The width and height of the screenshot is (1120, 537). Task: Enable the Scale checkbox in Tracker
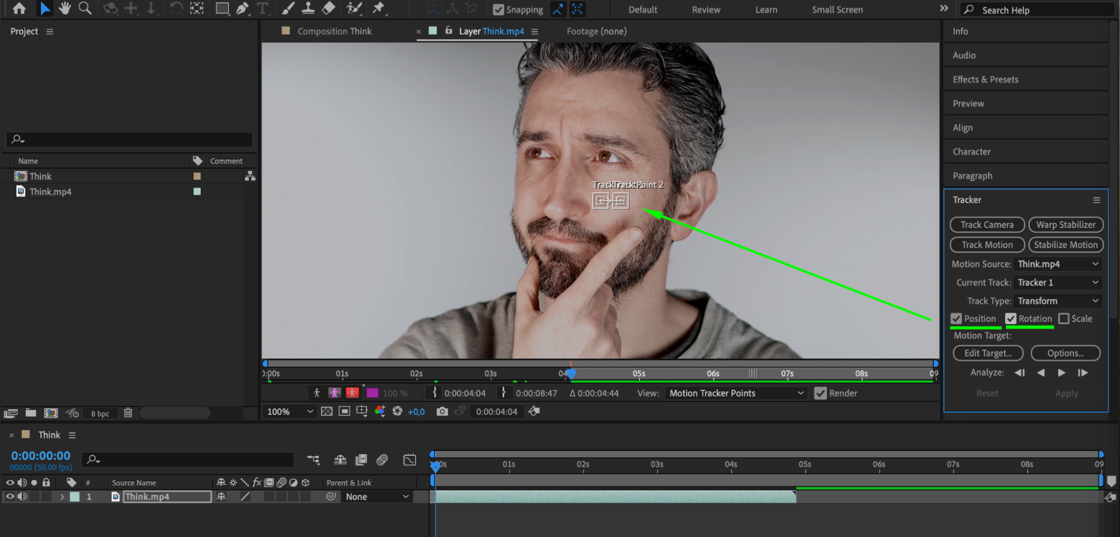coord(1063,319)
